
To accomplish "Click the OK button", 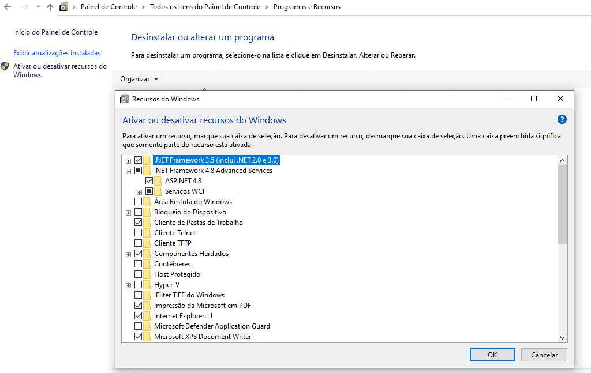I will pos(492,355).
